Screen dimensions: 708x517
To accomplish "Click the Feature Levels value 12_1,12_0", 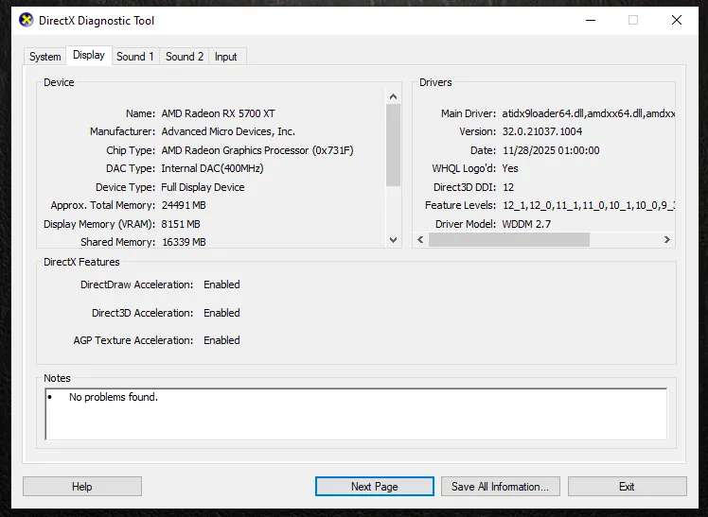I will (589, 205).
